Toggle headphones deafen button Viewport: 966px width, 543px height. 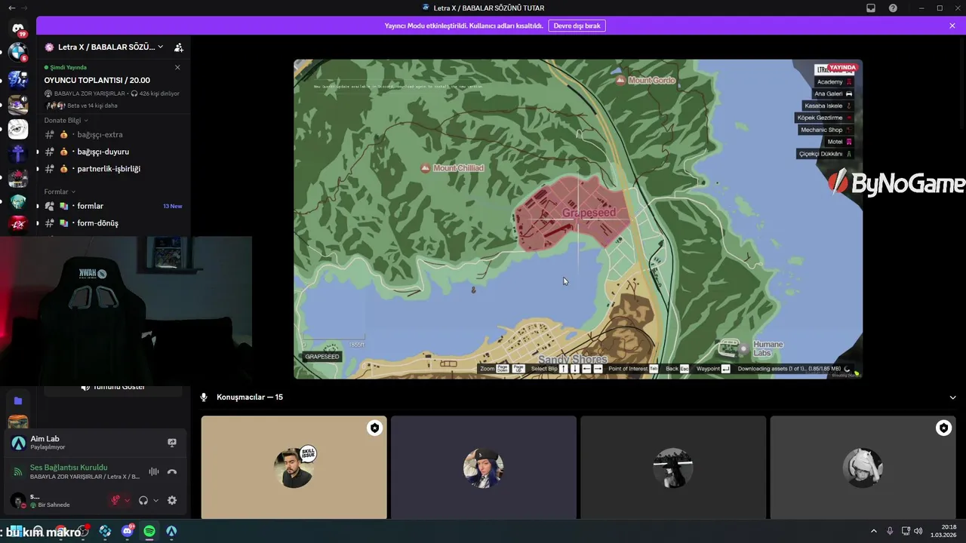(143, 500)
